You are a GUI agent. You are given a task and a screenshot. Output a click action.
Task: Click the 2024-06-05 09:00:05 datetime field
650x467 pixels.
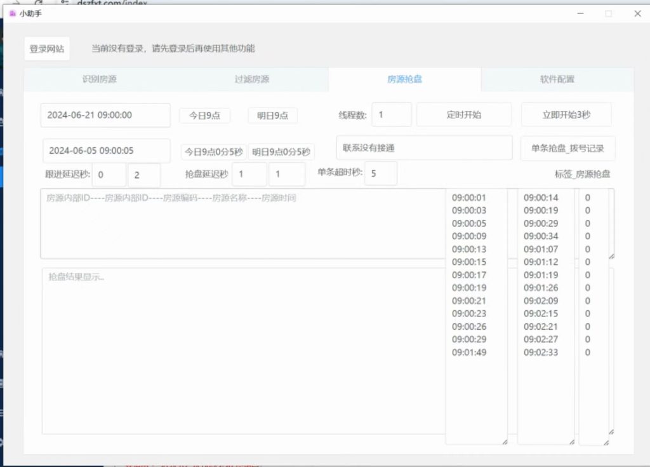[x=107, y=151]
